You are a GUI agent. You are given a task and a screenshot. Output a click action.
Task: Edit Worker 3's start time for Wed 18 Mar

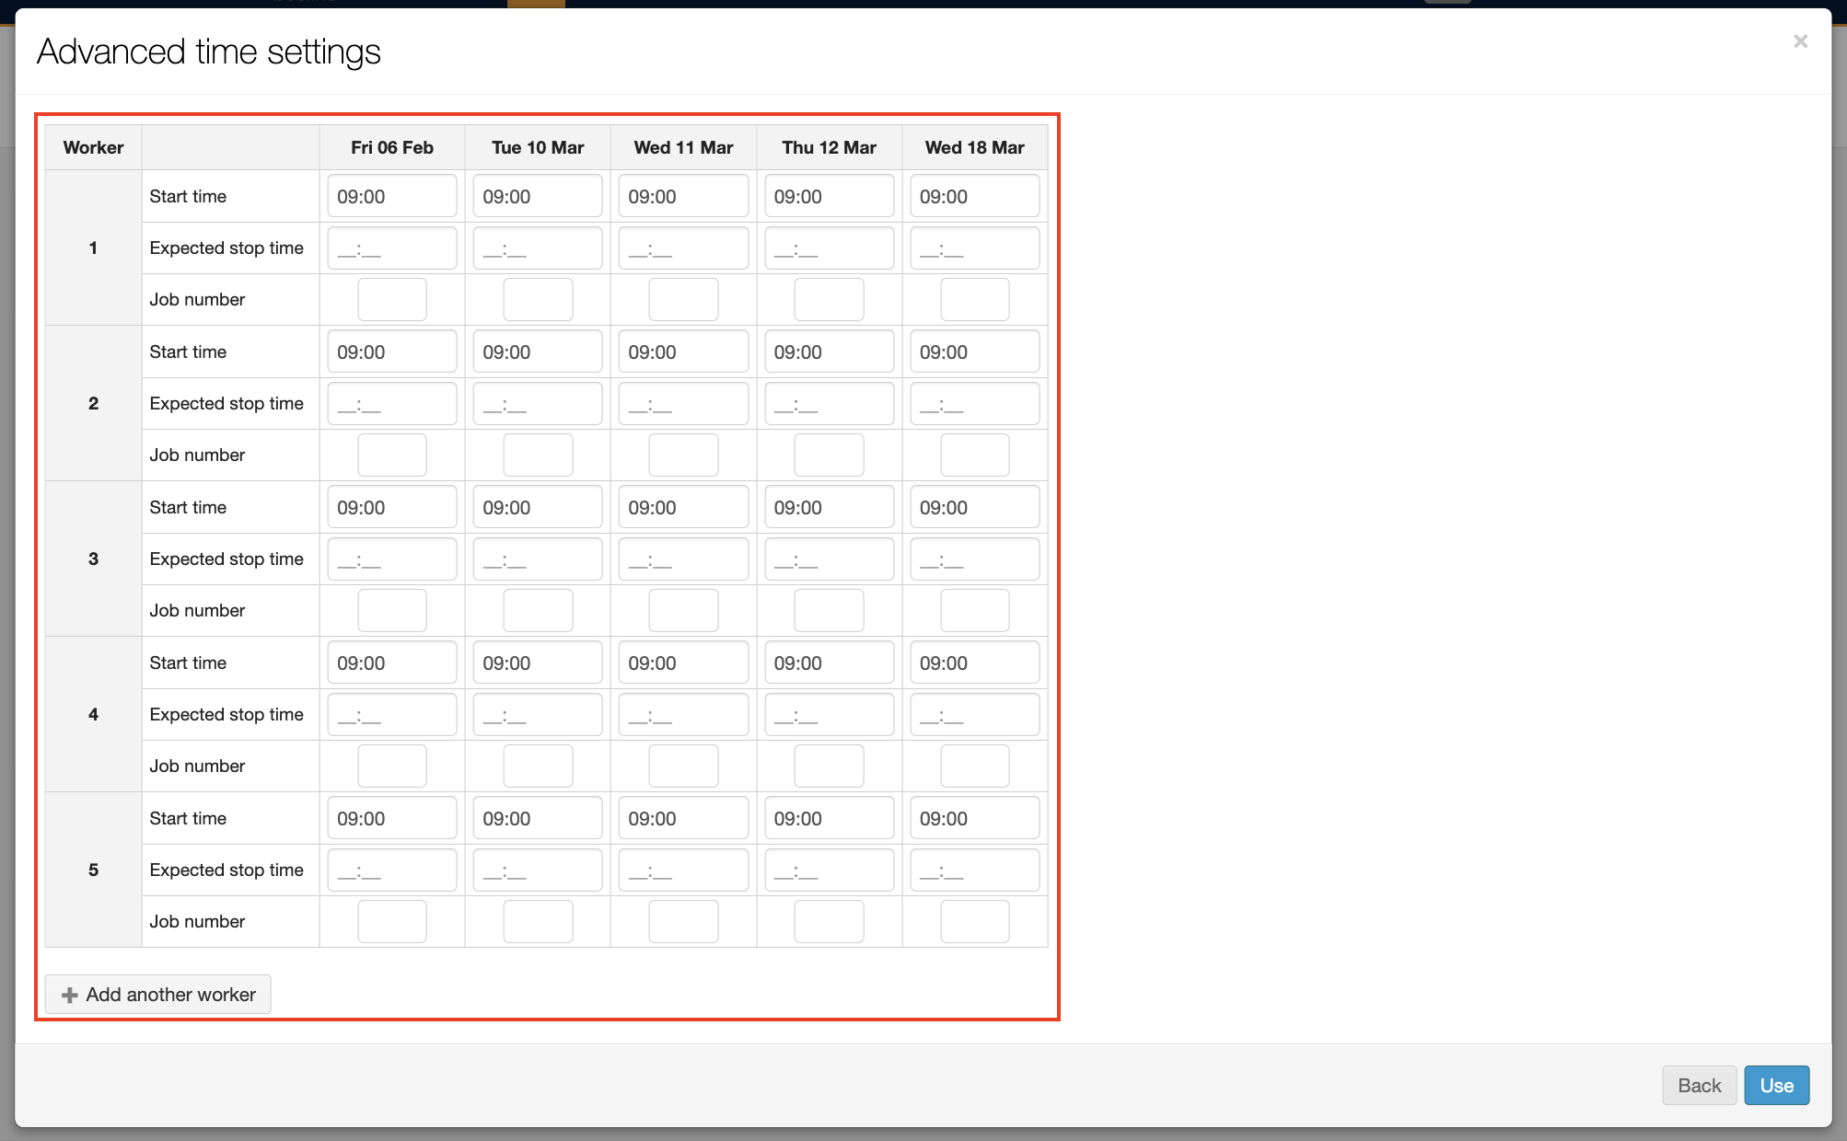point(974,506)
